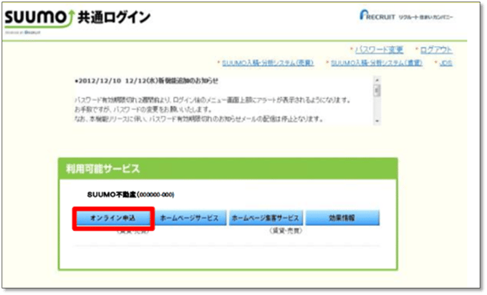Click the ログアウト link

click(436, 50)
